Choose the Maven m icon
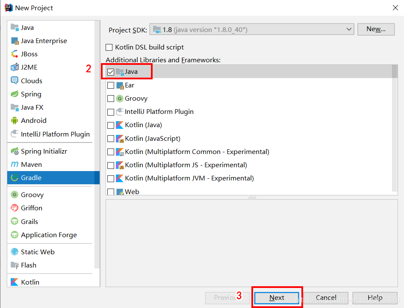Screen dimensions: 404x308 click(15, 164)
